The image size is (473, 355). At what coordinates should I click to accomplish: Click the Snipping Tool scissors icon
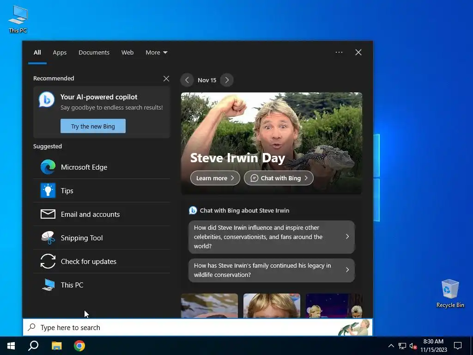tap(48, 238)
